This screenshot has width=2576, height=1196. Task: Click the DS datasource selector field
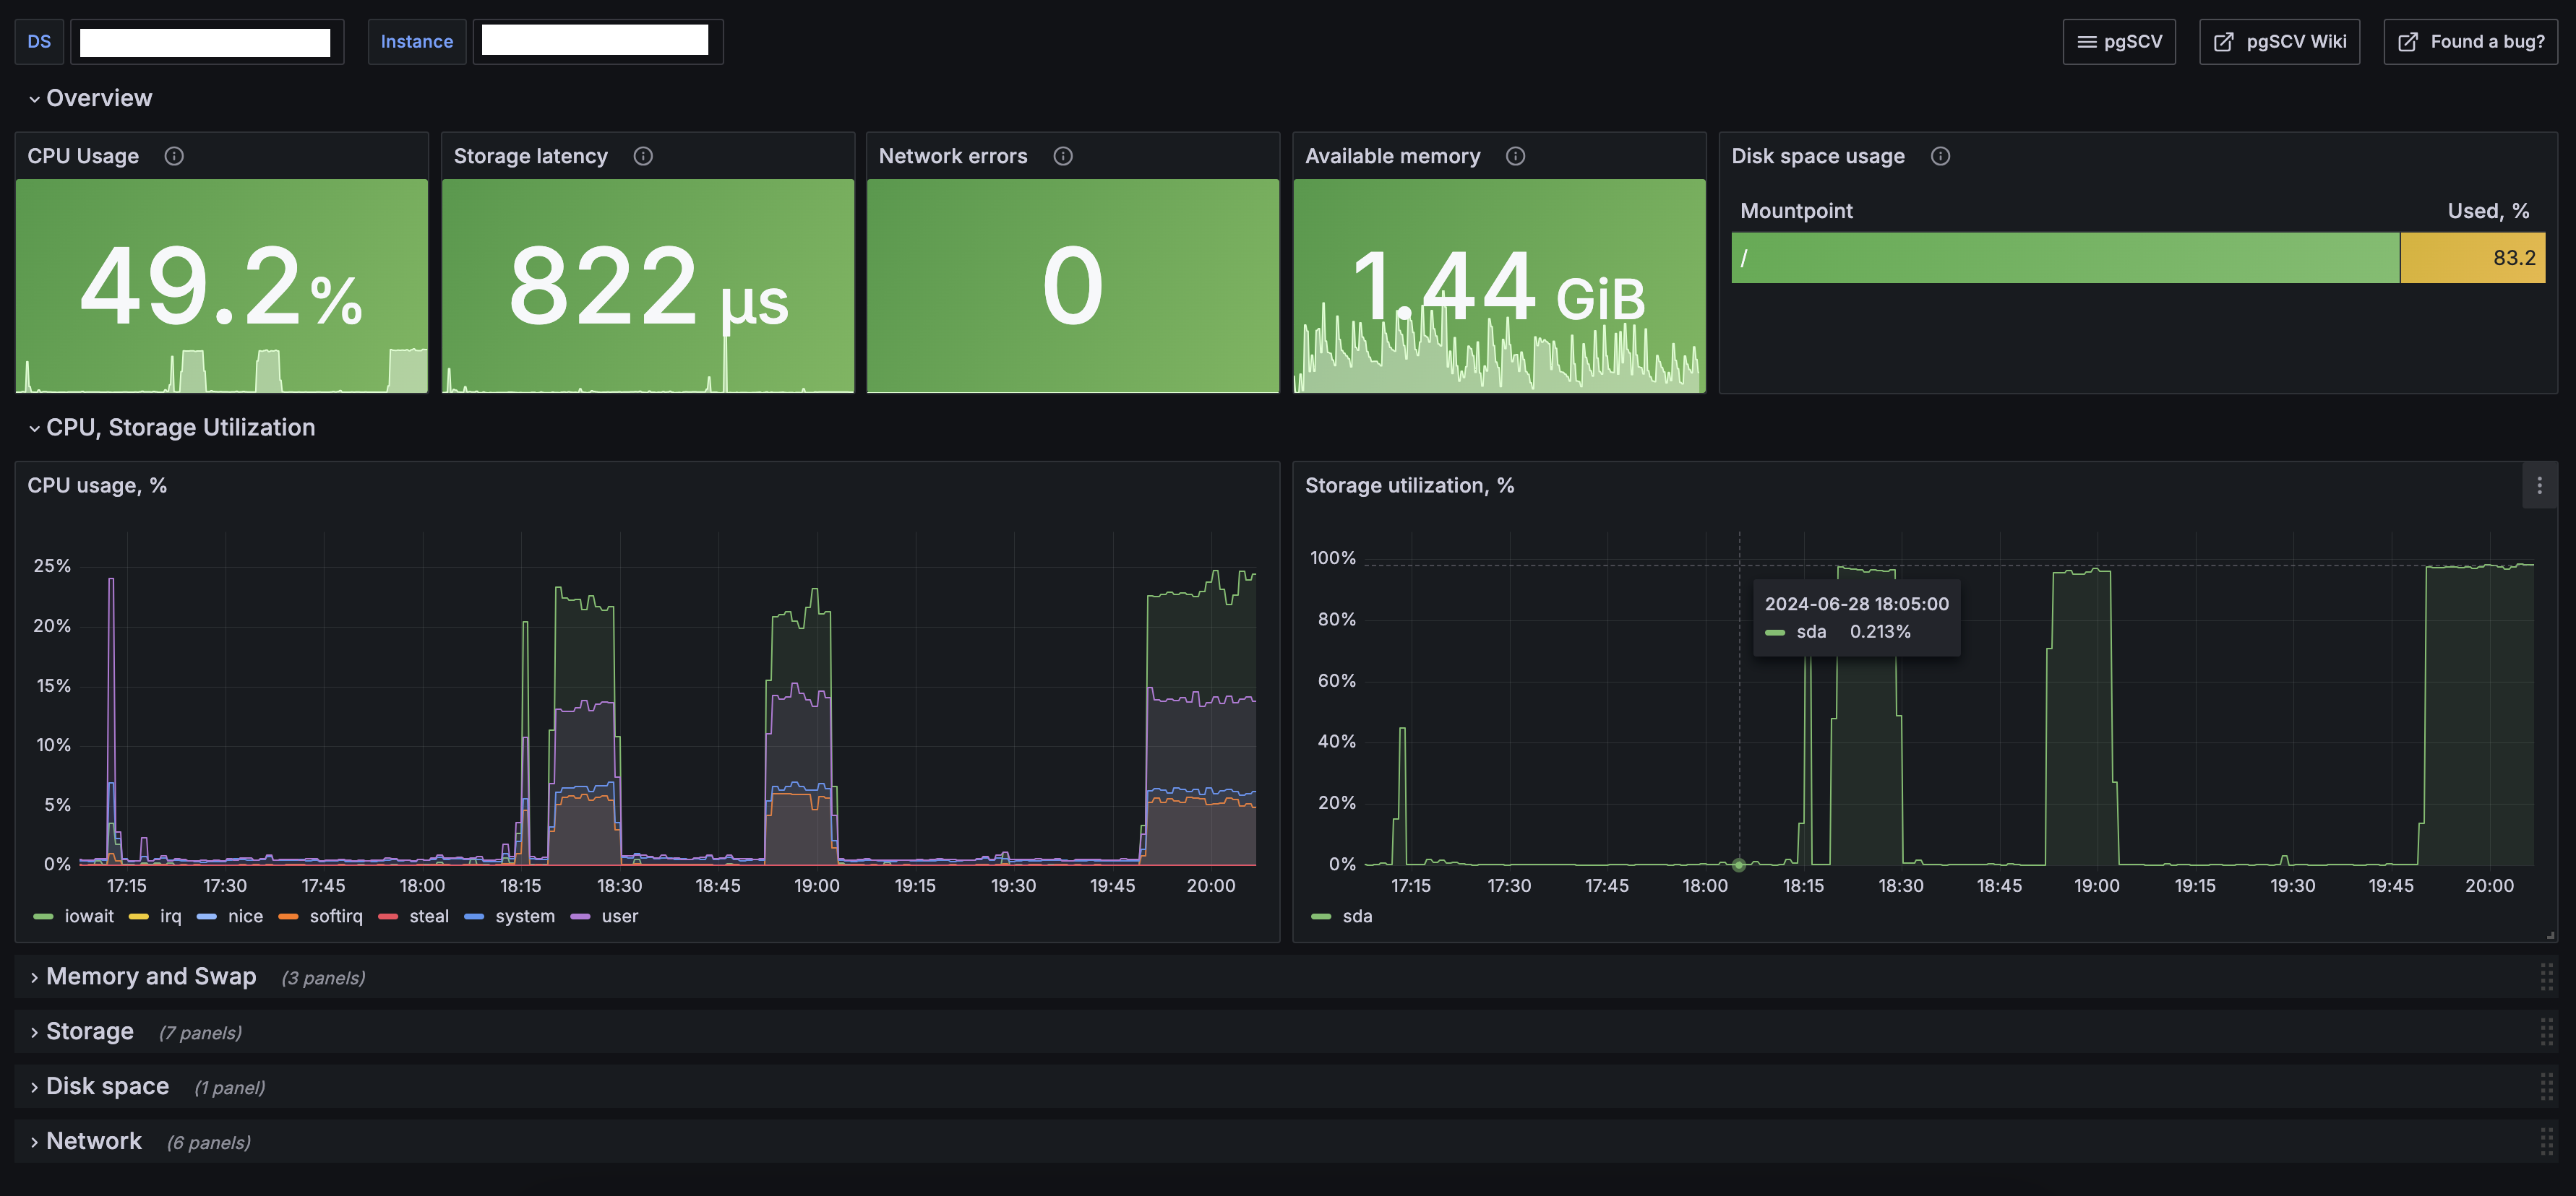click(x=206, y=42)
